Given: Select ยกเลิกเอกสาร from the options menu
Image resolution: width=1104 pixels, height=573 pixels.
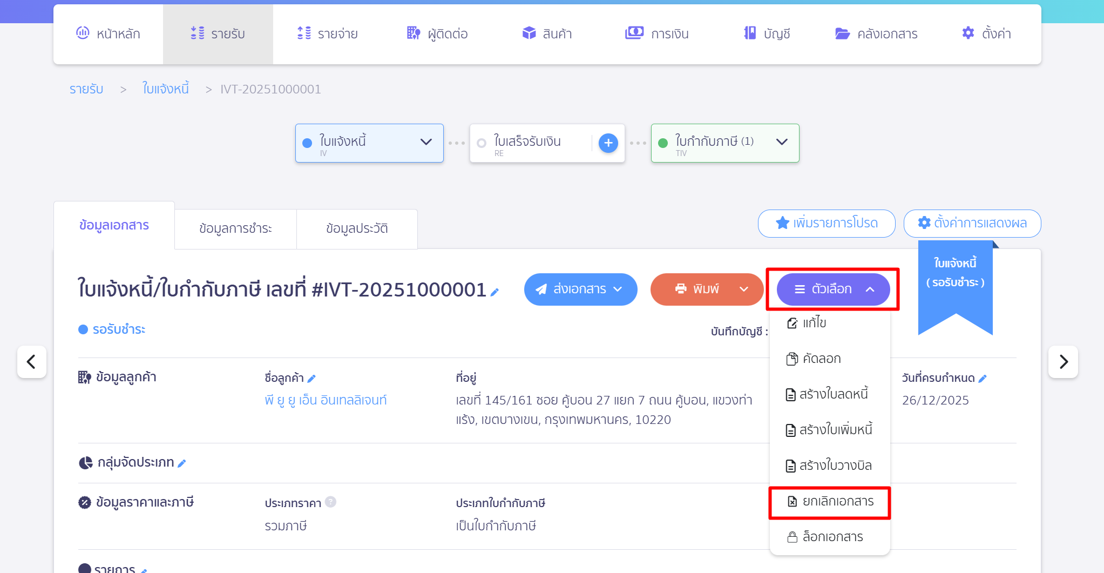Looking at the screenshot, I should (830, 502).
